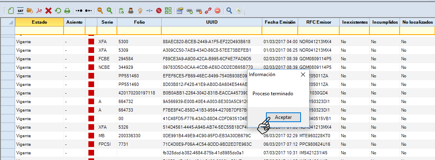Click the green refresh arrow icon
The width and height of the screenshot is (435, 160).
pos(58,11)
